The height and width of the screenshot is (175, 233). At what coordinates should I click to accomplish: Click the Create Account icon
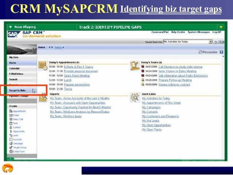coord(11,139)
